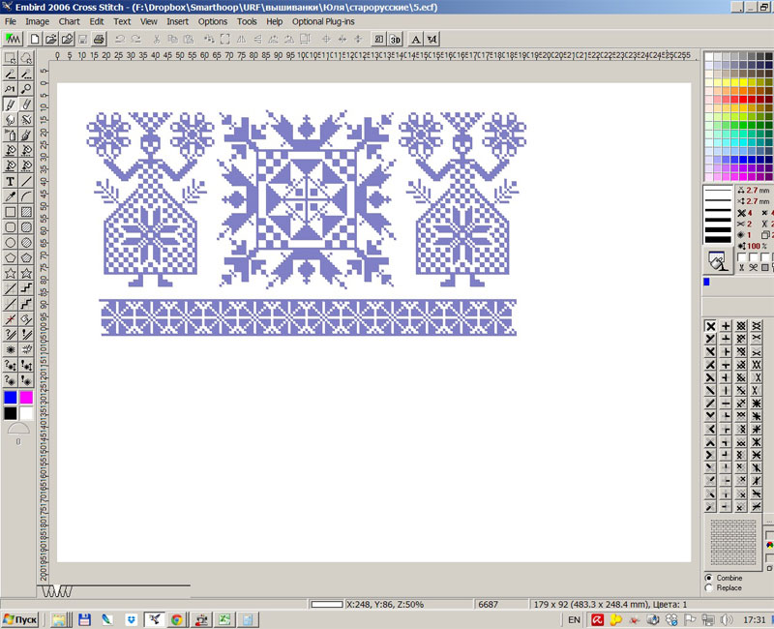Click the paint bucket fill button
Image resolution: width=774 pixels, height=629 pixels.
717,260
